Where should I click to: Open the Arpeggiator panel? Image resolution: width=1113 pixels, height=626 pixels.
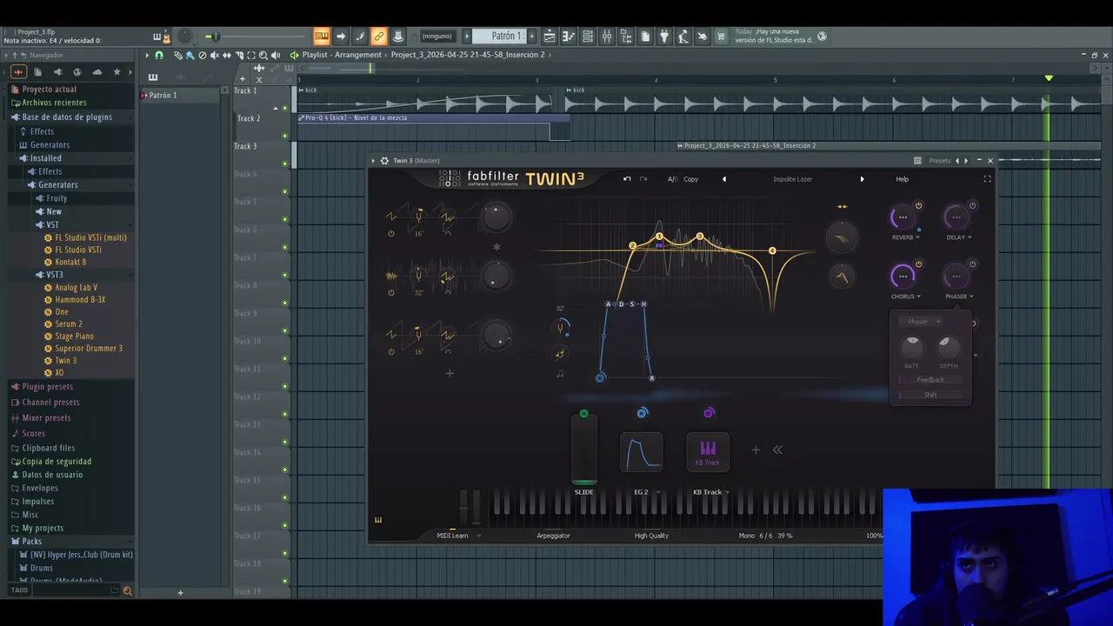pyautogui.click(x=553, y=536)
